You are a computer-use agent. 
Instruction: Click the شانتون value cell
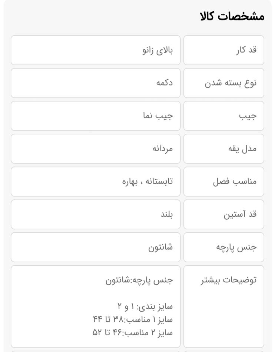tap(96, 247)
